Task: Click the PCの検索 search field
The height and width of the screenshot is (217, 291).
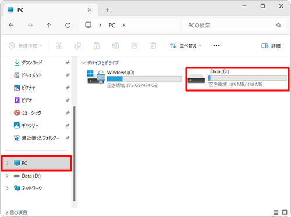Action: click(234, 25)
